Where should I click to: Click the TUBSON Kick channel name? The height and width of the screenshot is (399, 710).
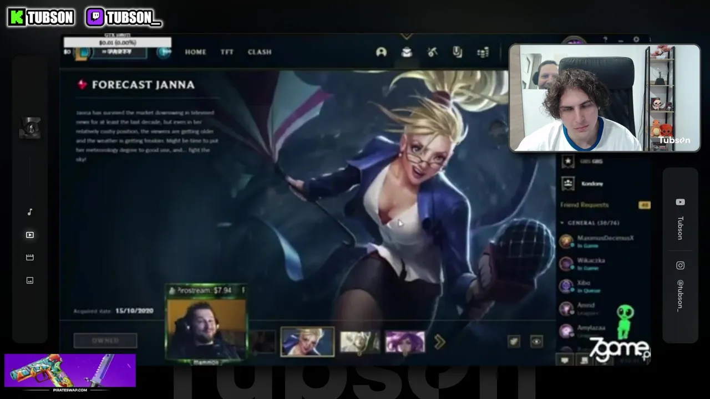pyautogui.click(x=50, y=18)
